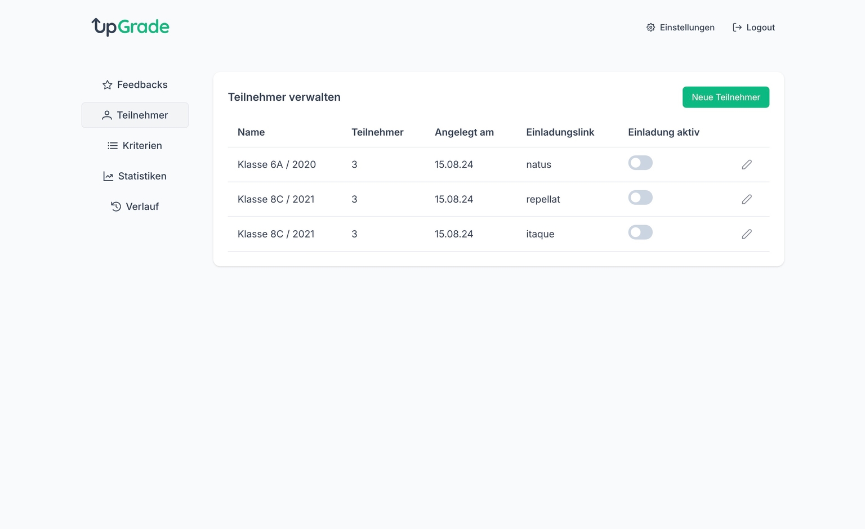Click the star icon beside Feedbacks
865x529 pixels.
(x=108, y=85)
